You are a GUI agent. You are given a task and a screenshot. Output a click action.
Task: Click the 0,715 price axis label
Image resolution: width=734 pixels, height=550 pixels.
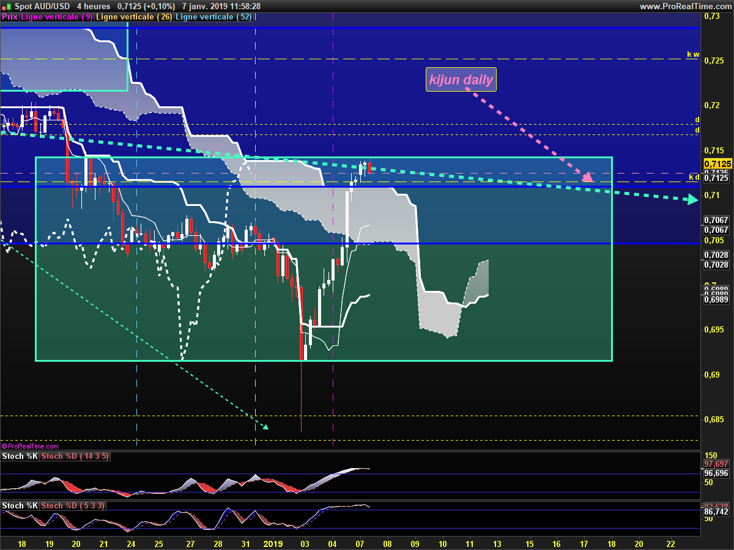click(714, 150)
